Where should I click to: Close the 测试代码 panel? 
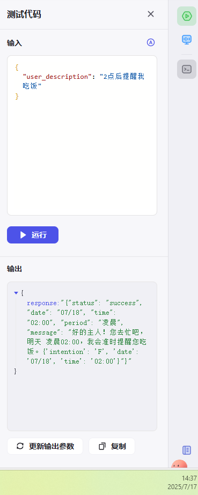(x=151, y=14)
